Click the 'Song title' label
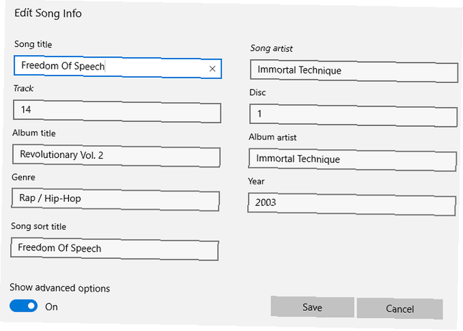The image size is (463, 331). click(33, 44)
